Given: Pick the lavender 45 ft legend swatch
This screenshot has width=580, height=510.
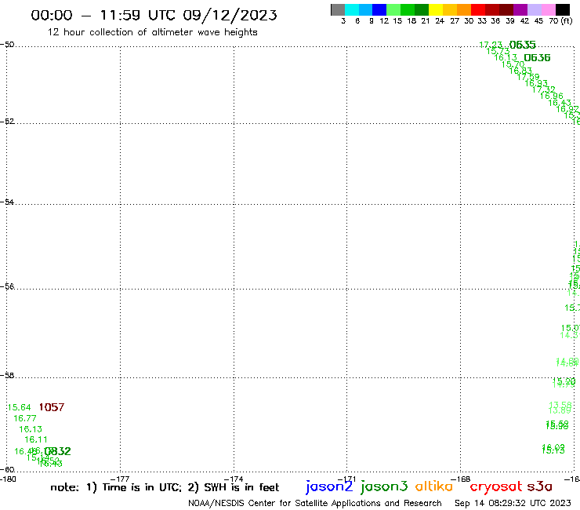Looking at the screenshot, I should (534, 9).
